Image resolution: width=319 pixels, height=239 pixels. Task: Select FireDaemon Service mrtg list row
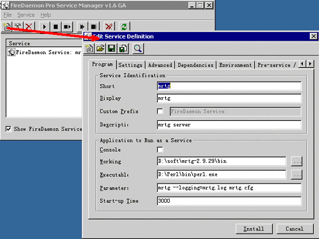[44, 52]
